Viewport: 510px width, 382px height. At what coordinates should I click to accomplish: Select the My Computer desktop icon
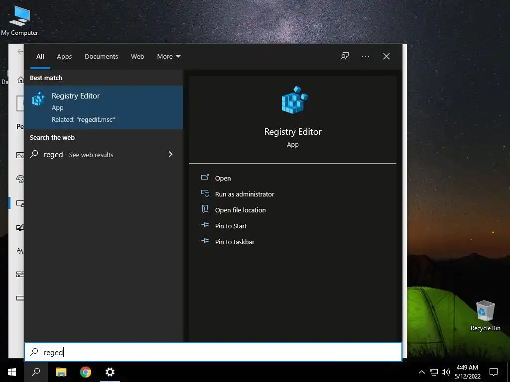pos(19,20)
